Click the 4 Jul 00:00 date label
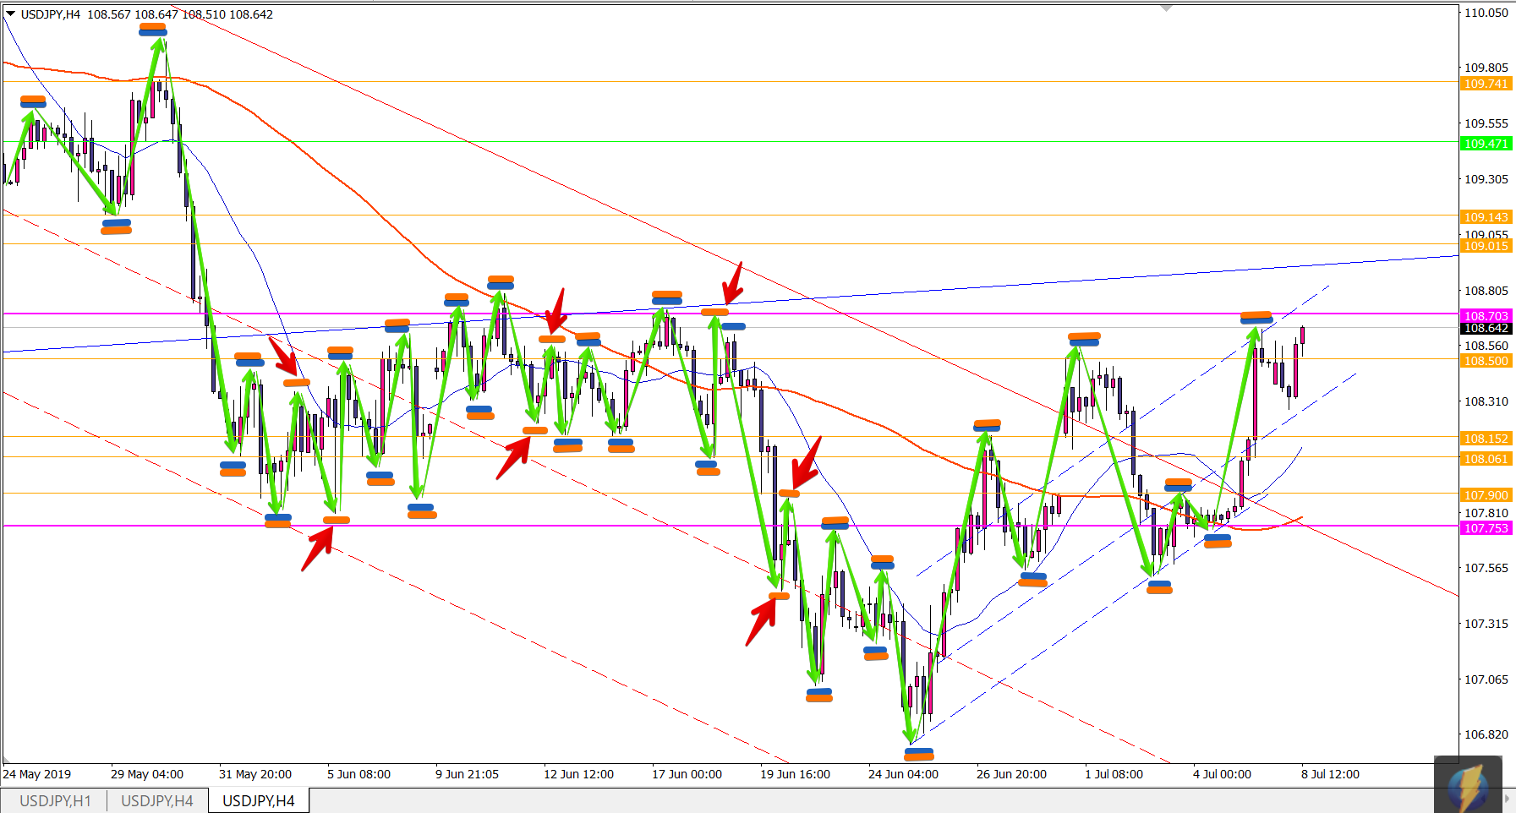 [1223, 774]
